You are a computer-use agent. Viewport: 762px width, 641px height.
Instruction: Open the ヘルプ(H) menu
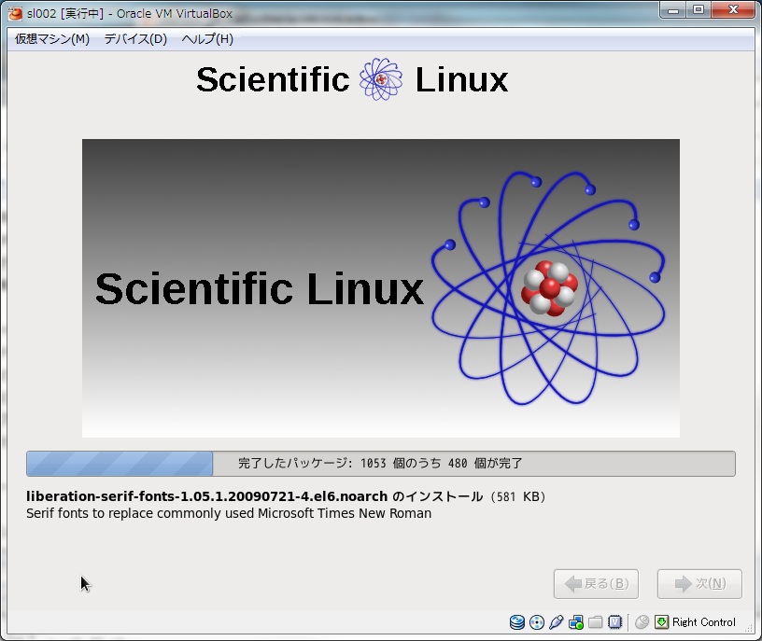207,39
